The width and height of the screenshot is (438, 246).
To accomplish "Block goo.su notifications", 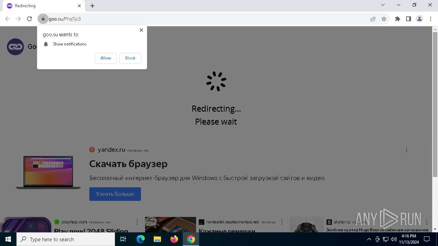I will (130, 58).
